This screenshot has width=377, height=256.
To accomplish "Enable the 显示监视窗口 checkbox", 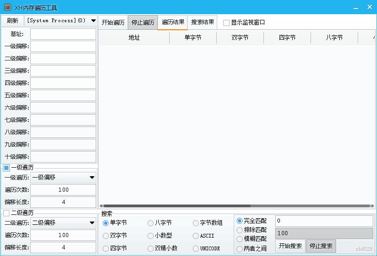I will click(227, 23).
